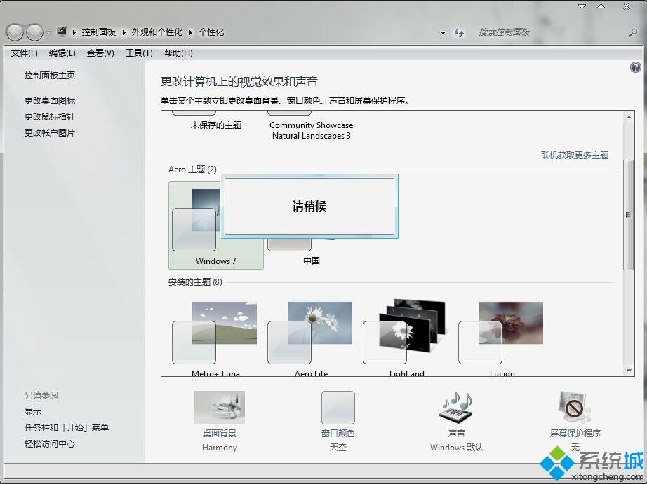Image resolution: width=647 pixels, height=484 pixels.
Task: Open the 显示 link under 另请参阅
Action: (x=33, y=411)
